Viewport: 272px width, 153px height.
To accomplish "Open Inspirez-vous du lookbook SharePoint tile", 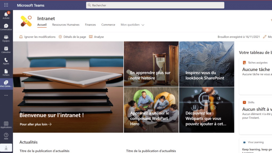I will pos(207,64).
